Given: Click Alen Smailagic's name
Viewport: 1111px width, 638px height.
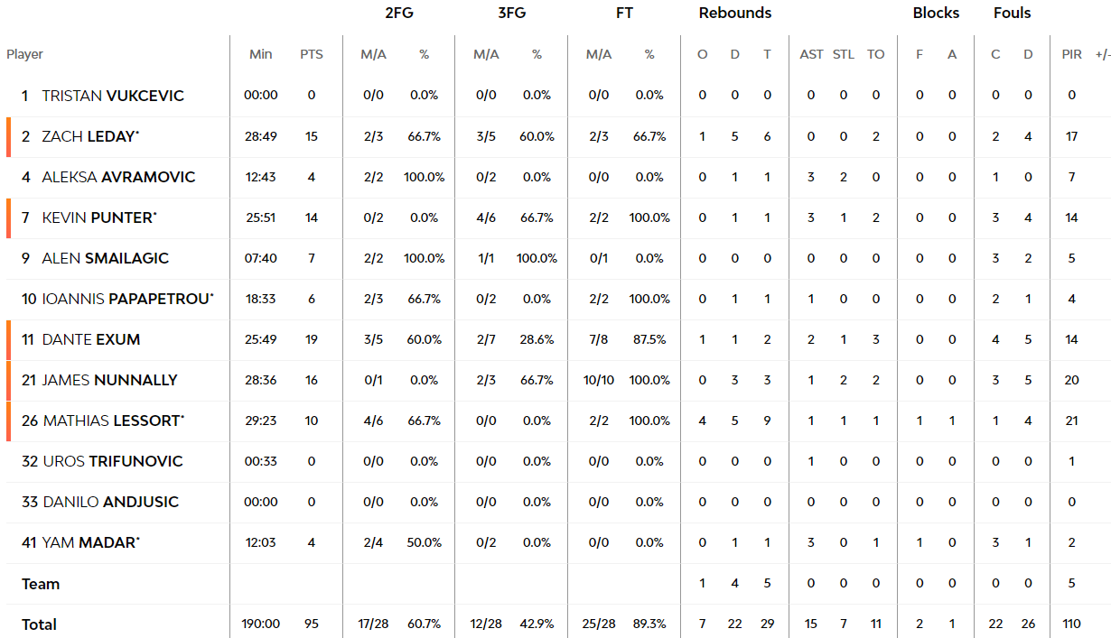Looking at the screenshot, I should tap(105, 258).
